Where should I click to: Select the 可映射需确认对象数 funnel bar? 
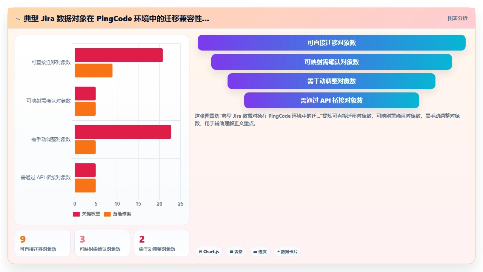point(332,62)
